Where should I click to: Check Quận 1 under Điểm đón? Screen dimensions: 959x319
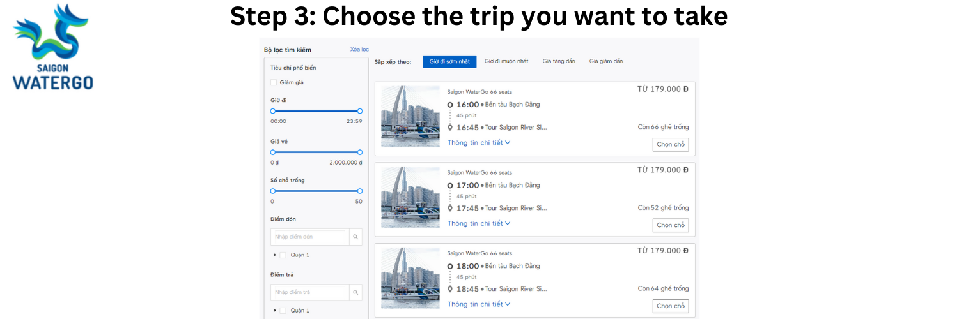[x=283, y=255]
